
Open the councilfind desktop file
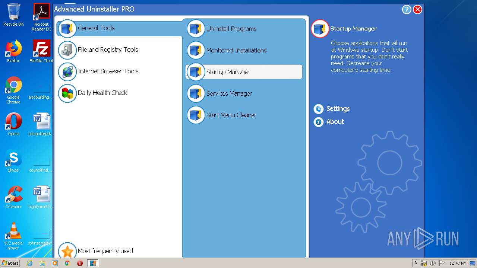tap(41, 163)
